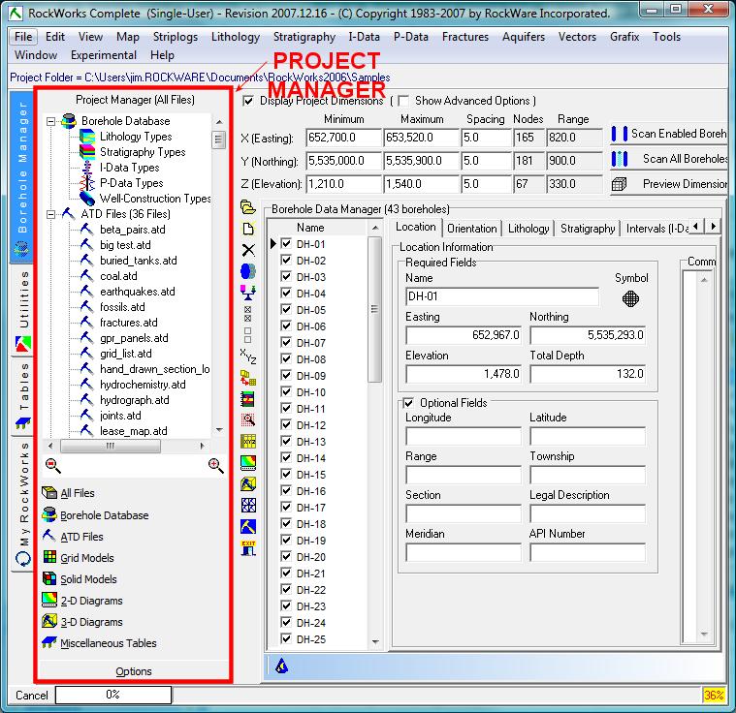
Task: Click the blue icon in bottom status strip
Action: (281, 666)
